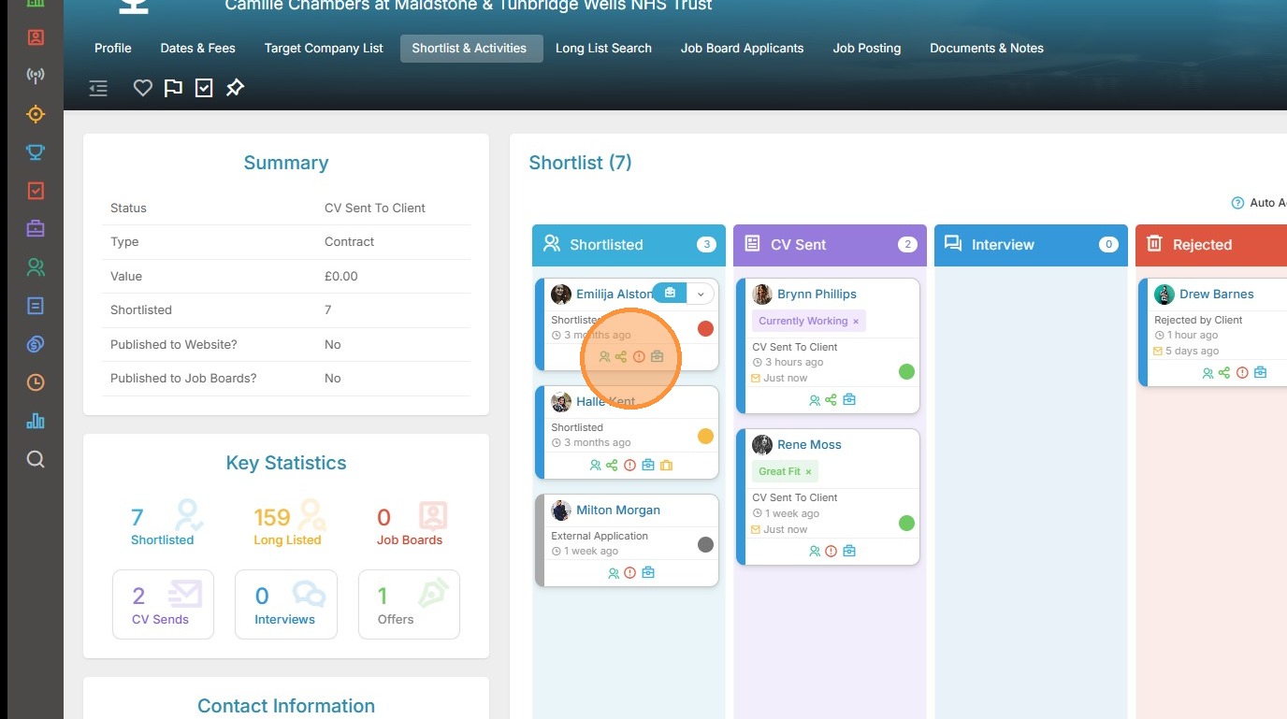Screen dimensions: 1287x719
Task: Switch to the Documents & Notes tab
Action: click(987, 49)
